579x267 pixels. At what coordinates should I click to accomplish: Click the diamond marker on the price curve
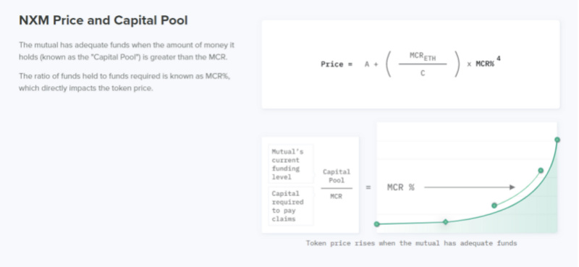click(445, 222)
